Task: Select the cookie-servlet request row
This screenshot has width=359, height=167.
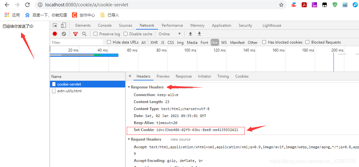Action: 88,84
